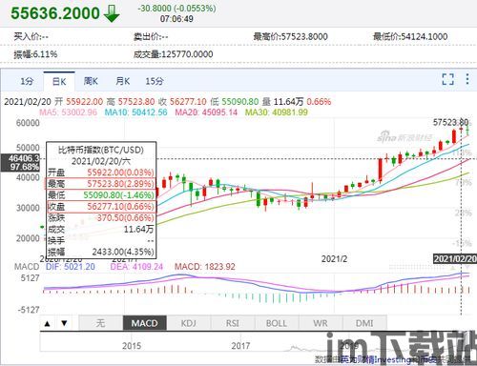477x366 pixels.
Task: Open the 月K monthly chart tab
Action: coord(123,81)
